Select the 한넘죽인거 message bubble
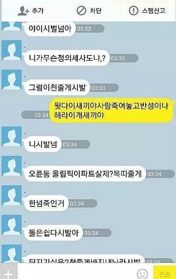The width and height of the screenshot is (176, 279). coord(46,203)
